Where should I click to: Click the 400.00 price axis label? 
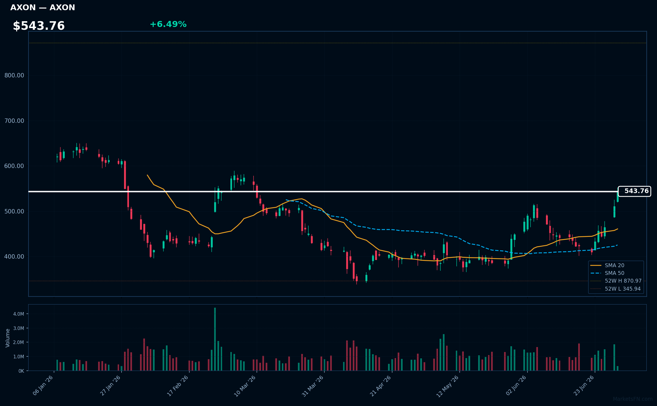click(14, 257)
